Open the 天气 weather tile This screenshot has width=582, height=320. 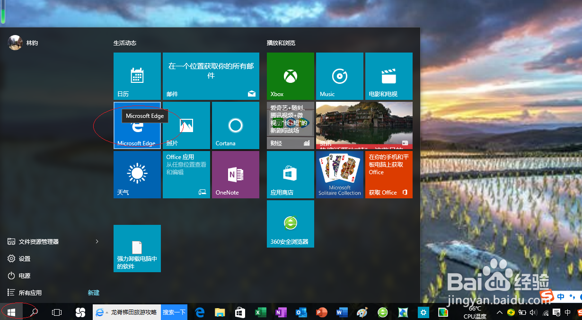[x=137, y=174]
